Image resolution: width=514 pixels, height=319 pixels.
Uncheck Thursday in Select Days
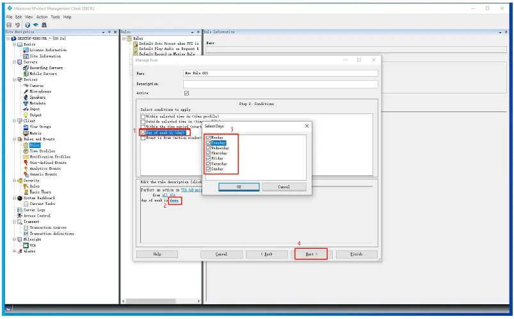click(x=209, y=153)
